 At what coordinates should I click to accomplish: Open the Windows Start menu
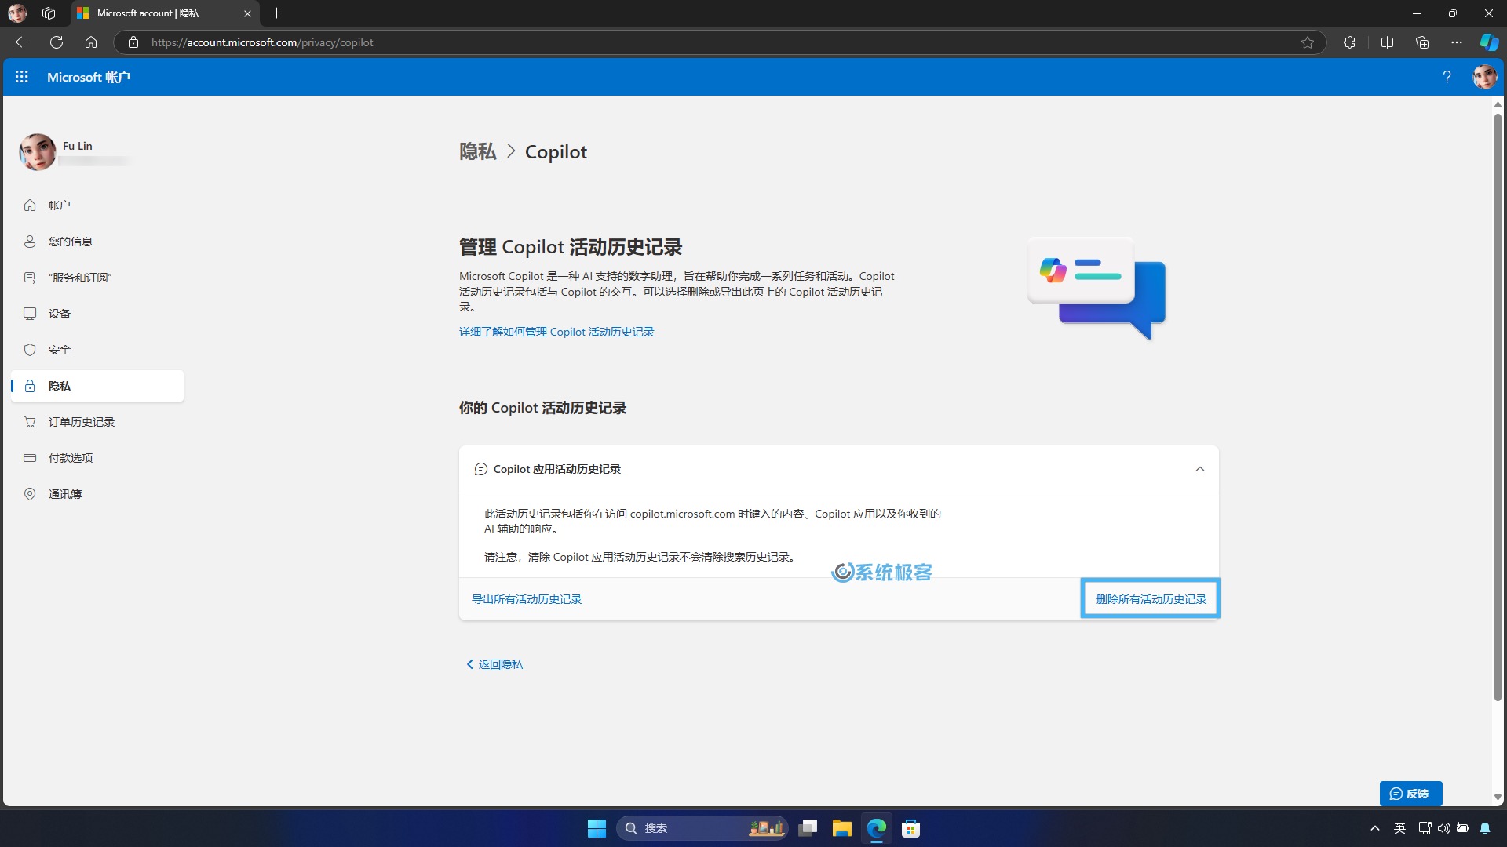point(597,828)
